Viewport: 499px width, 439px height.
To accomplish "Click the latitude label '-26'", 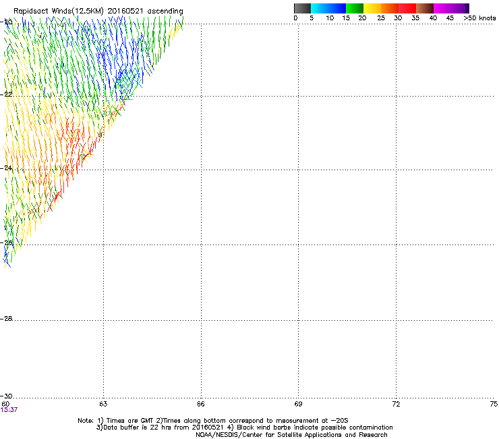I will [x=7, y=242].
